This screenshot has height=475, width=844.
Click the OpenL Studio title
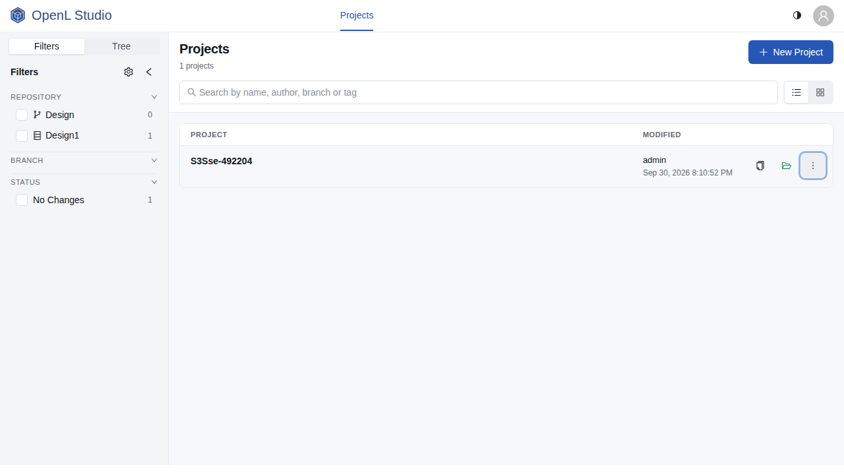[x=72, y=15]
